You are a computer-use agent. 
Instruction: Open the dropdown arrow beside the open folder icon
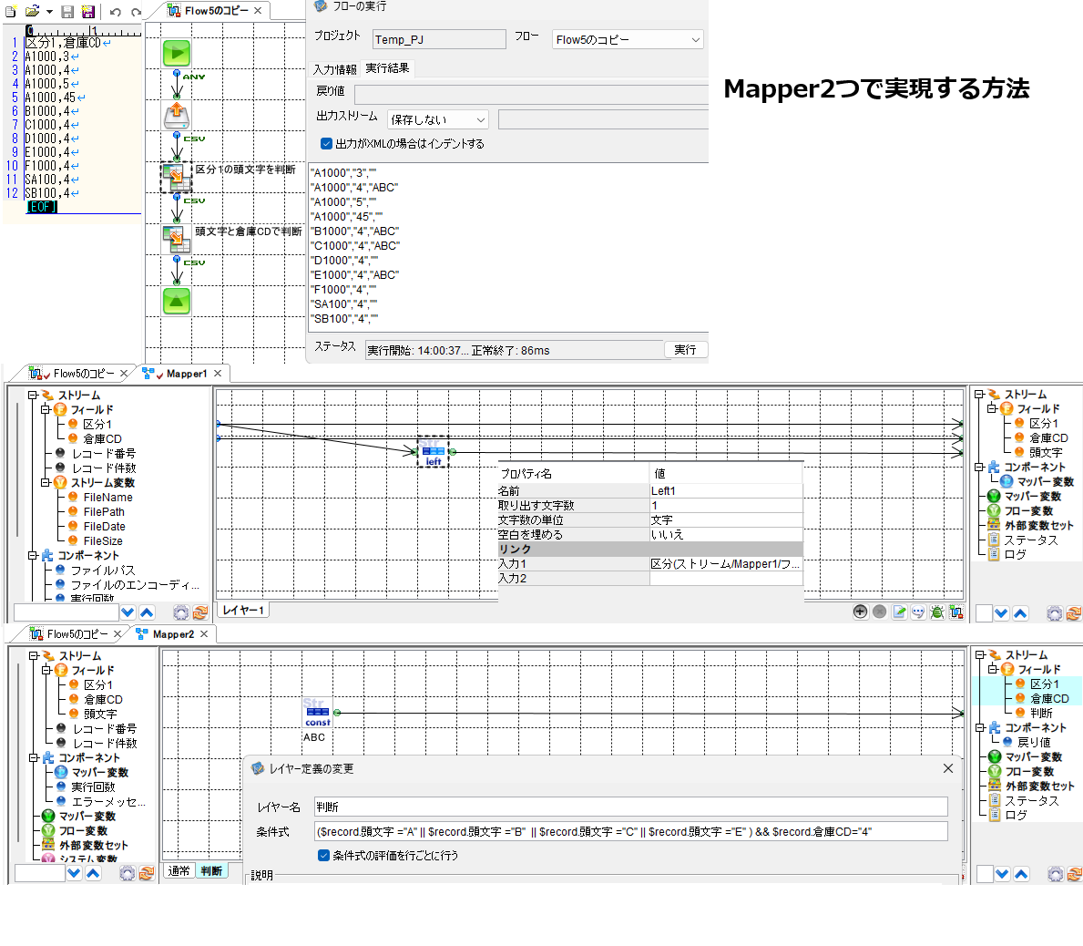[x=50, y=12]
